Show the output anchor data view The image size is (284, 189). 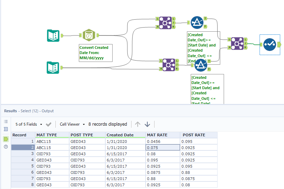(6, 139)
